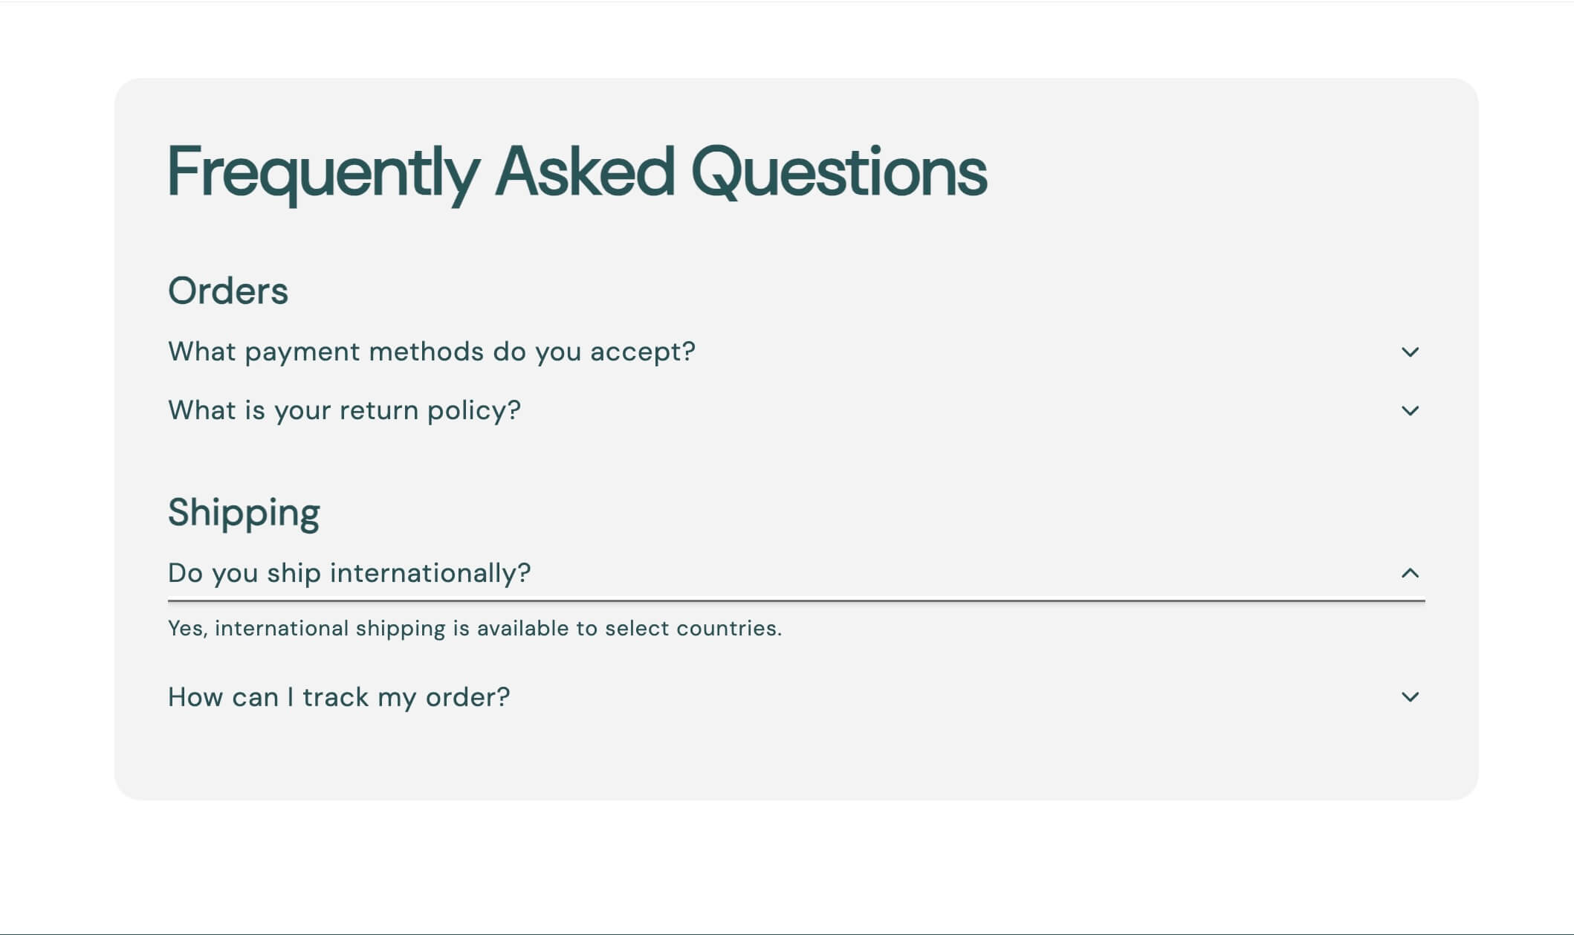
Task: Click the divider line under the open question
Action: [x=796, y=601]
